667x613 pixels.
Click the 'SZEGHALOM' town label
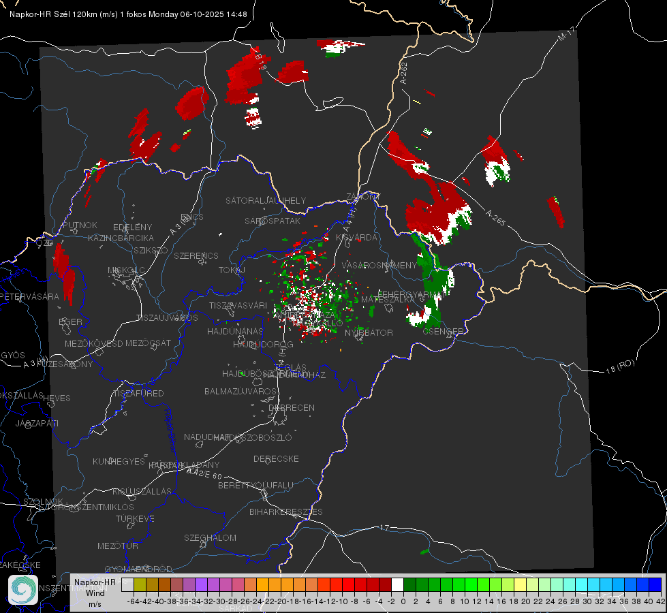(210, 537)
